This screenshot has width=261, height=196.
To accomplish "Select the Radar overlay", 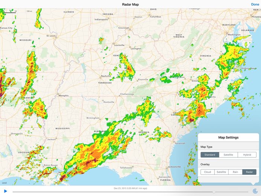I will point(249,172).
